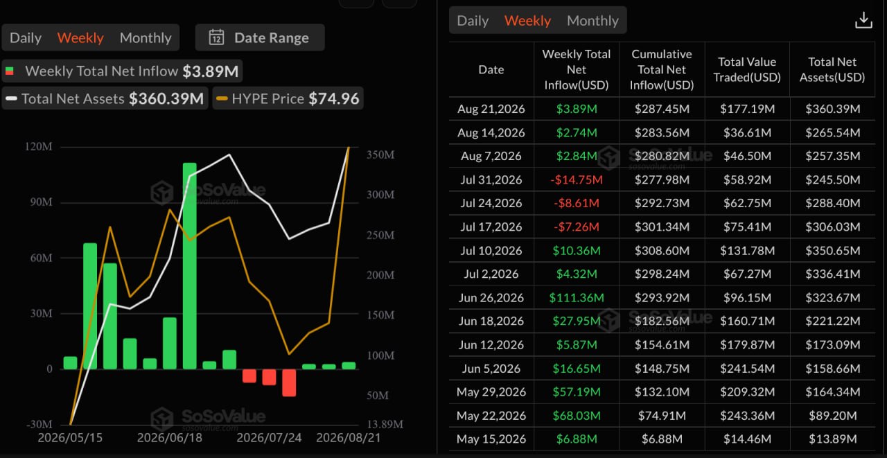Image resolution: width=887 pixels, height=458 pixels.
Task: Click the largest red outflow bar
Action: tap(289, 382)
